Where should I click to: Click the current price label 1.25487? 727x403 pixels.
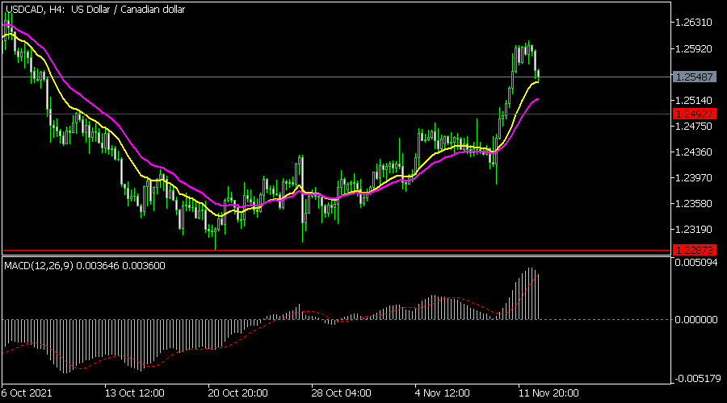click(694, 77)
